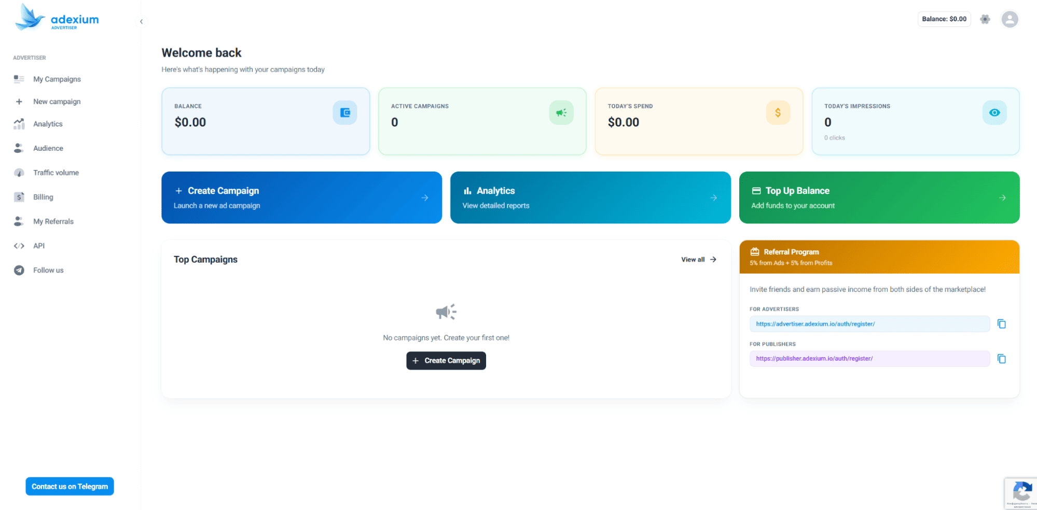Viewport: 1037px width, 510px height.
Task: Open the Billing section
Action: [43, 197]
